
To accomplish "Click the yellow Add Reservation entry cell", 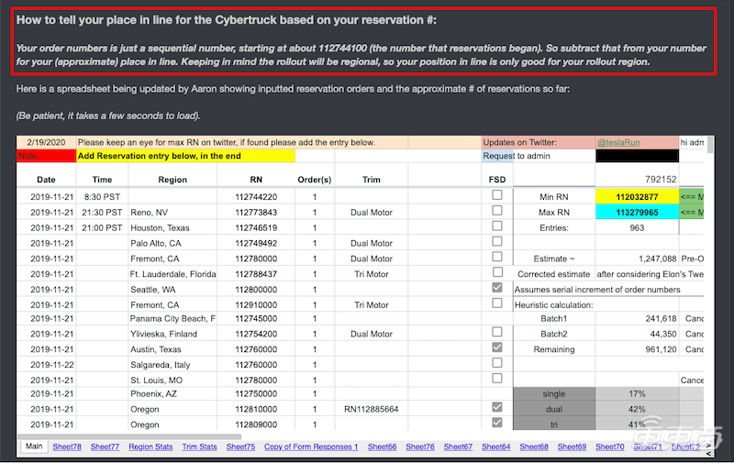I will coord(184,157).
